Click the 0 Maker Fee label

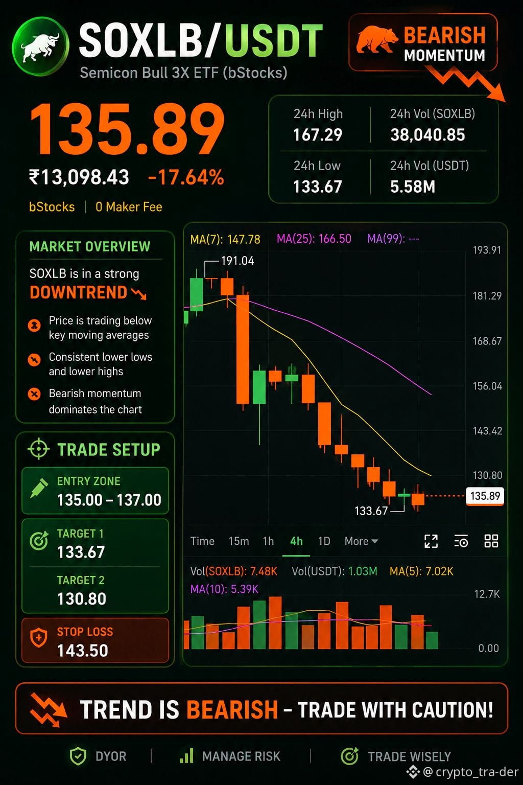tap(129, 207)
